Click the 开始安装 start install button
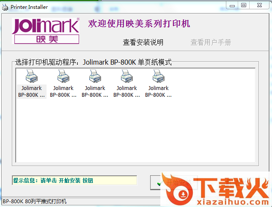 (174, 182)
